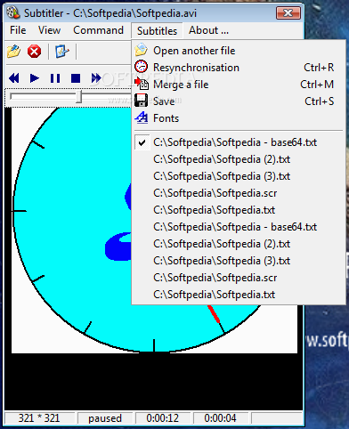Click the 0:00:12 status bar time
Viewport: 349px width, 429px height.
(163, 418)
